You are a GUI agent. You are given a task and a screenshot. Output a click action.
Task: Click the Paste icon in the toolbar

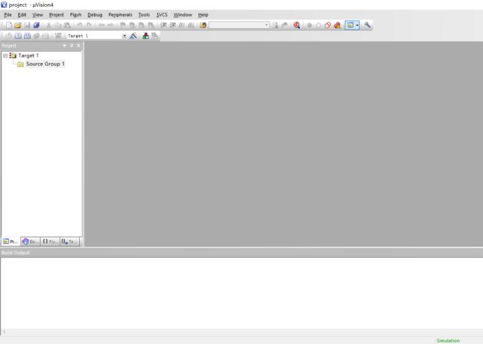point(67,25)
